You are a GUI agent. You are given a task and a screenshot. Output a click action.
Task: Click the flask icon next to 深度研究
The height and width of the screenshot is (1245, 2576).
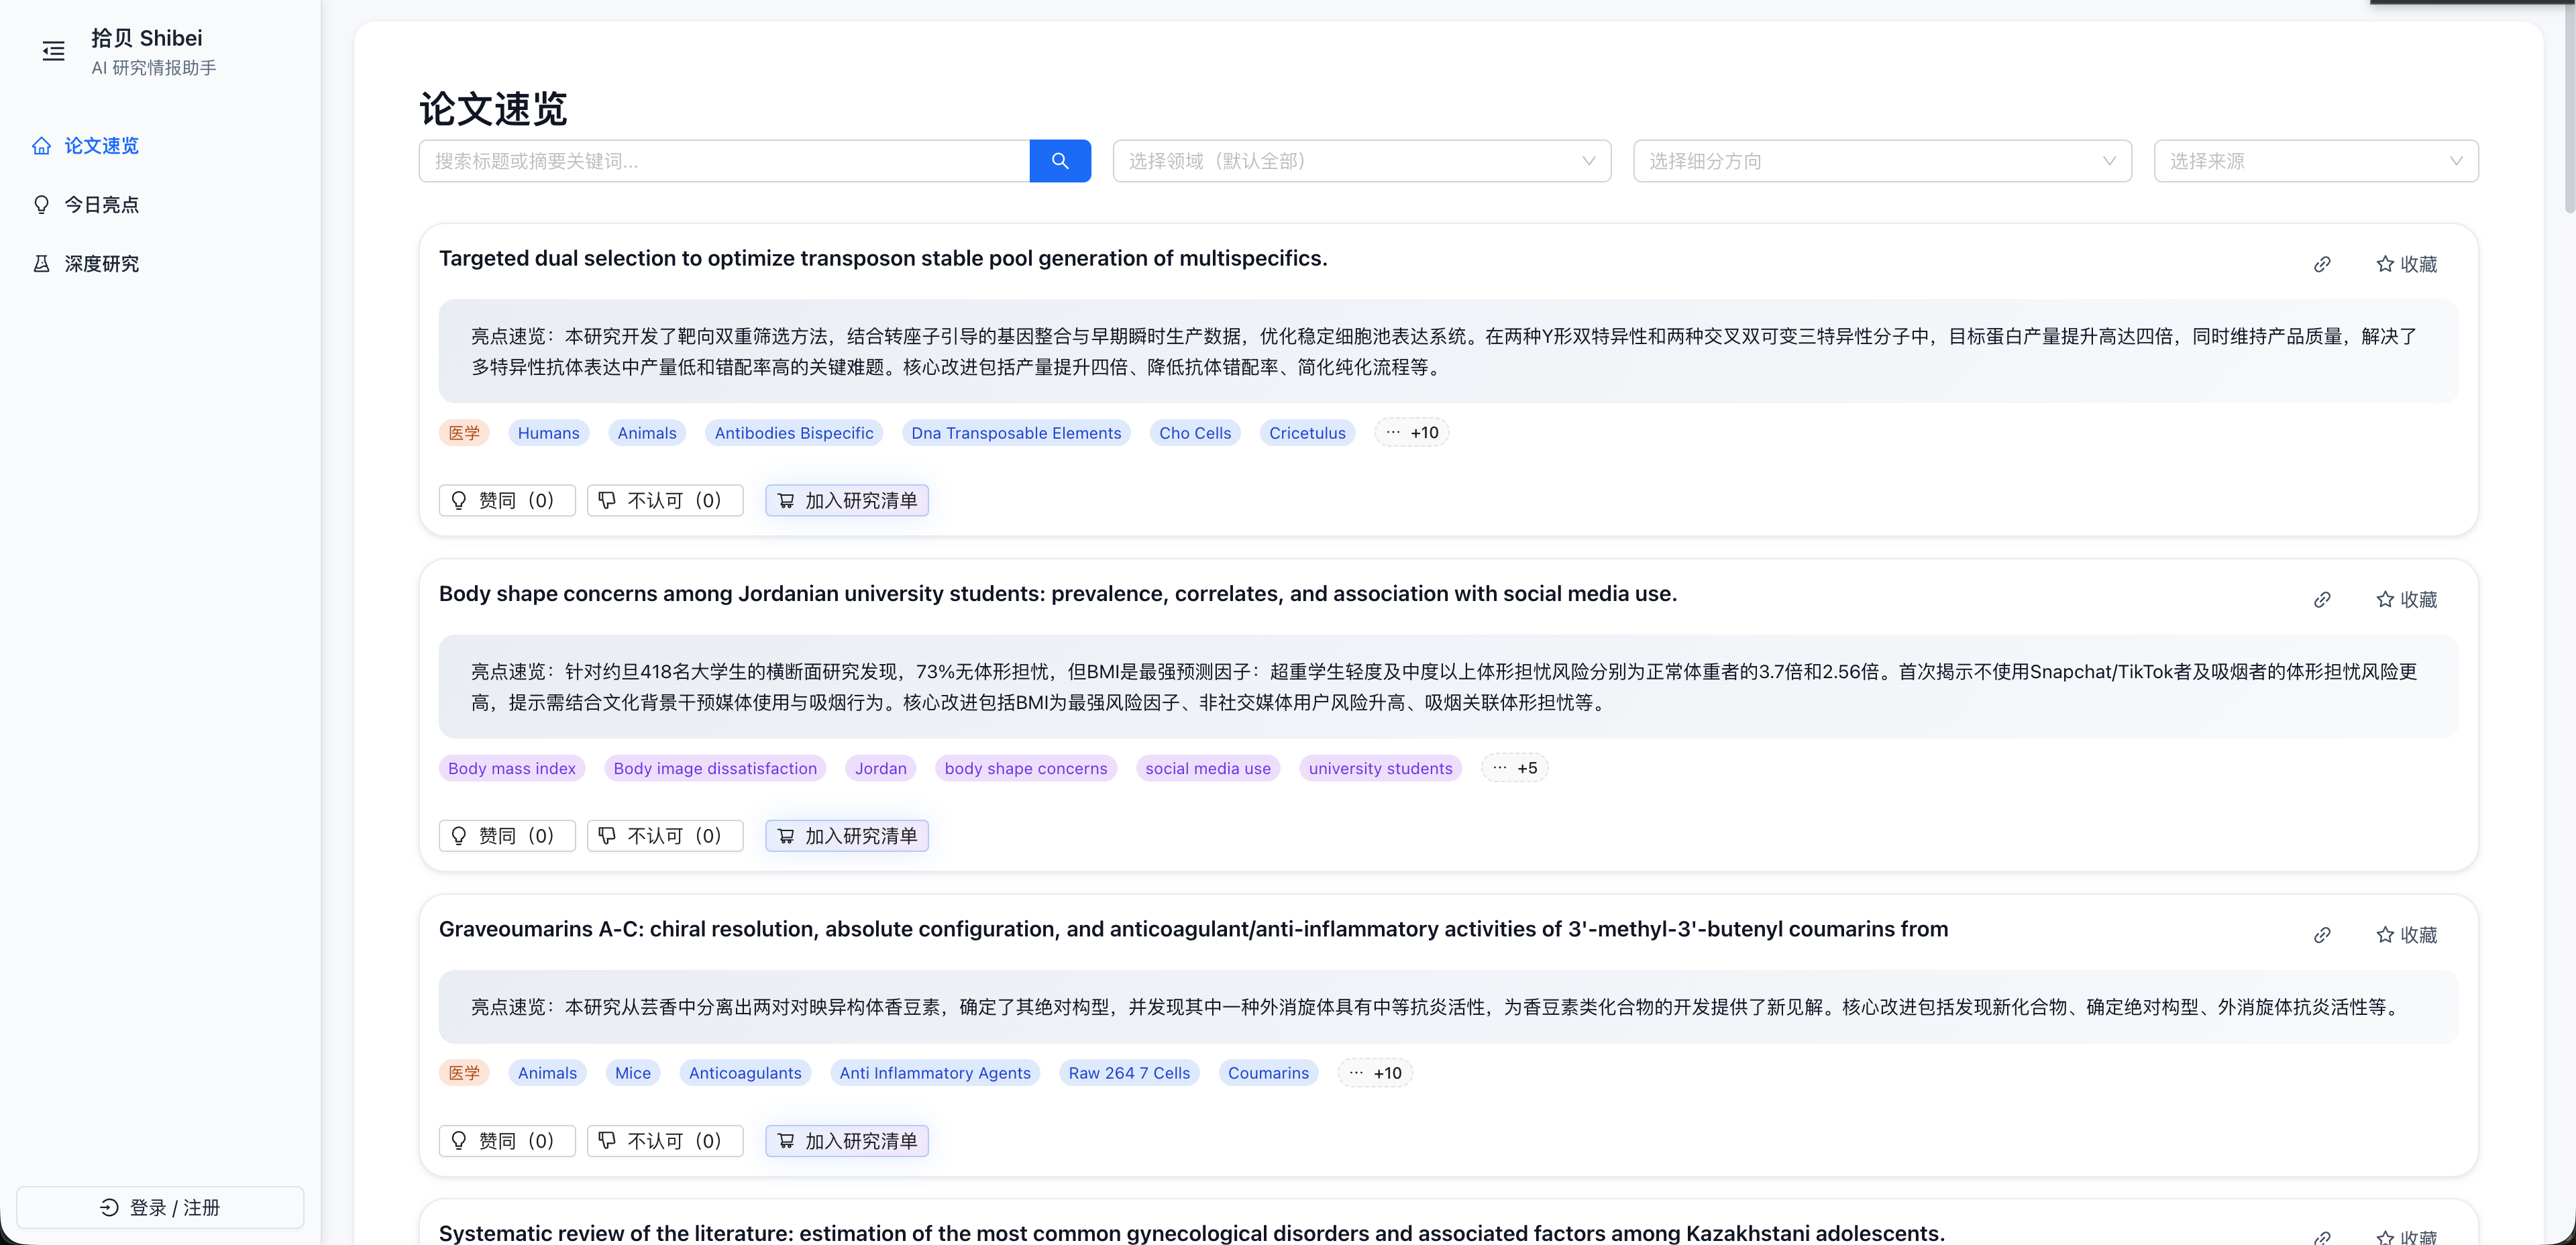click(41, 263)
